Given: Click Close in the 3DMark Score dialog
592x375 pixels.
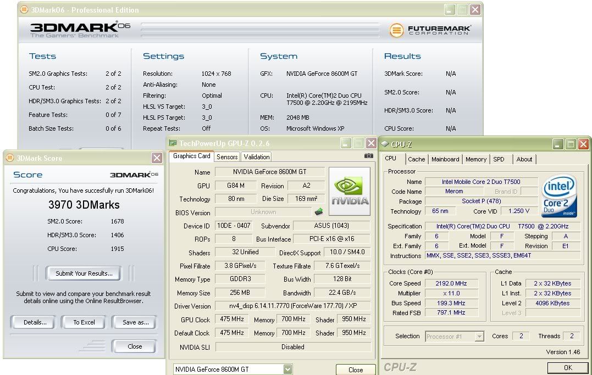Looking at the screenshot, I should point(135,346).
